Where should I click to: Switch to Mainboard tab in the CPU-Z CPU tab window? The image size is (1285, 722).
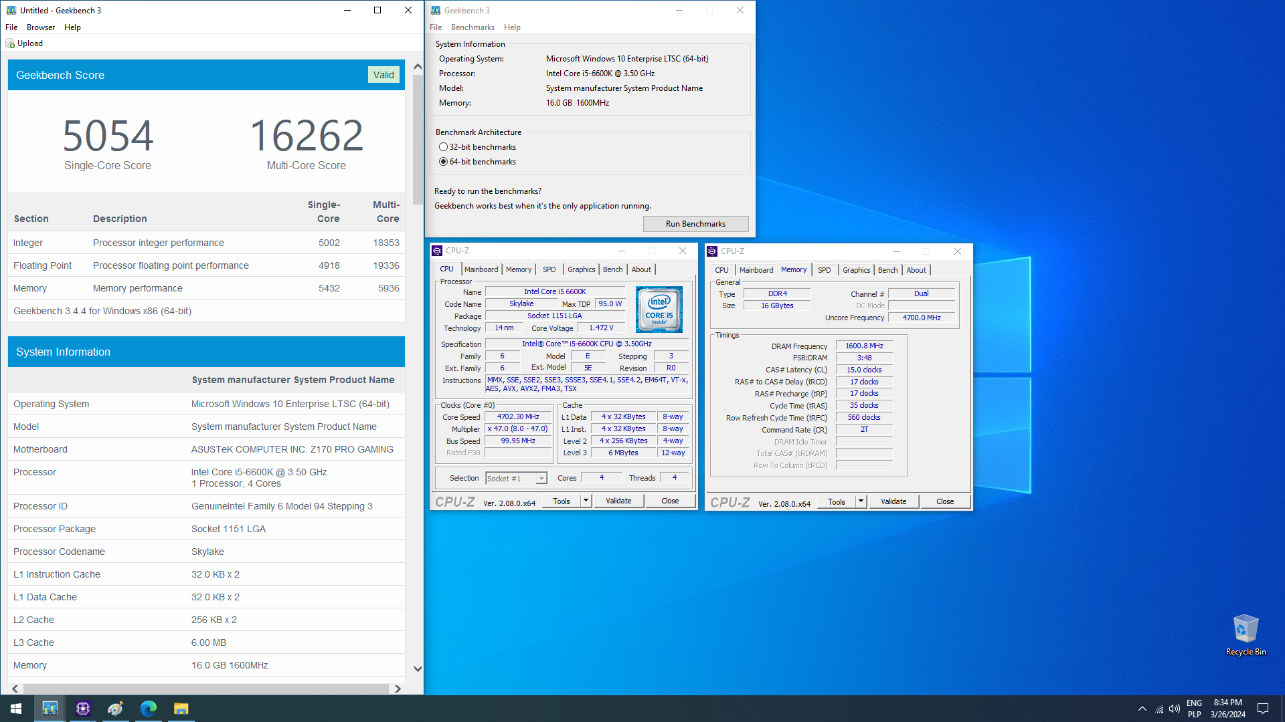point(481,269)
